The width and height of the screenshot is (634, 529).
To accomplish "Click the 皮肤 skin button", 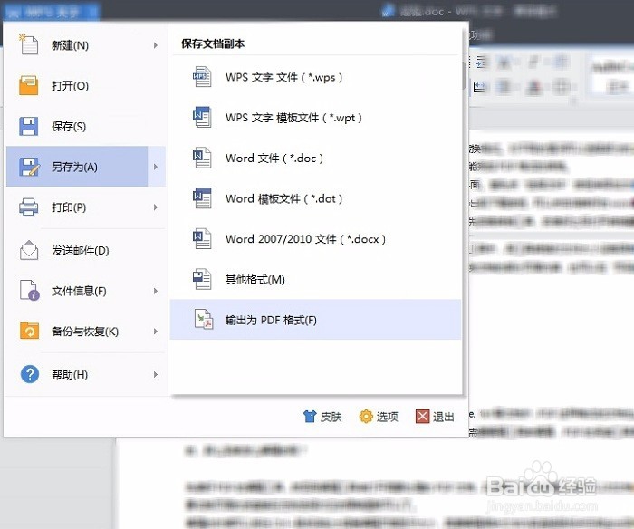I will 322,417.
